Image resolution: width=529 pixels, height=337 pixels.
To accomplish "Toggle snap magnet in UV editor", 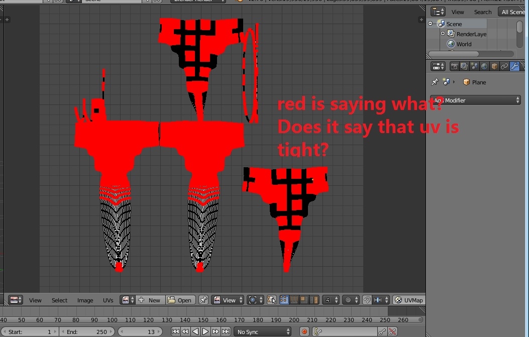I will 367,300.
